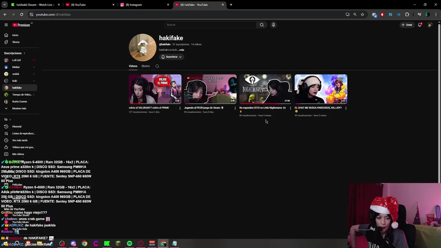Open the 7TV extension
Image resolution: width=441 pixels, height=248 pixels.
(390, 14)
